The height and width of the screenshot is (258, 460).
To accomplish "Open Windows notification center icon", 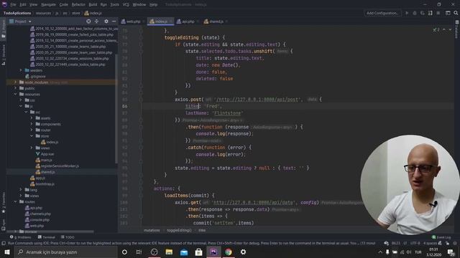I will coord(451,252).
